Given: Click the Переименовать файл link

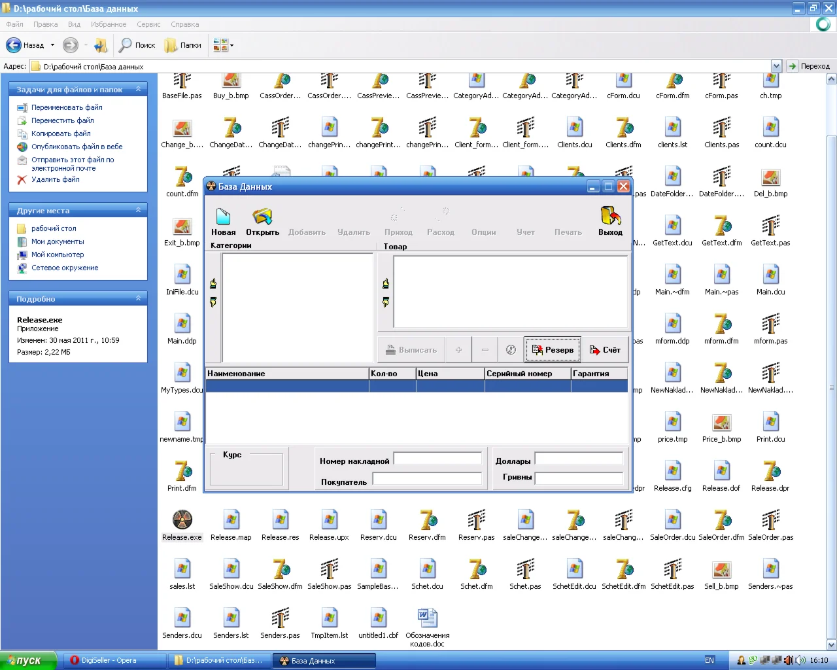Looking at the screenshot, I should click(67, 107).
